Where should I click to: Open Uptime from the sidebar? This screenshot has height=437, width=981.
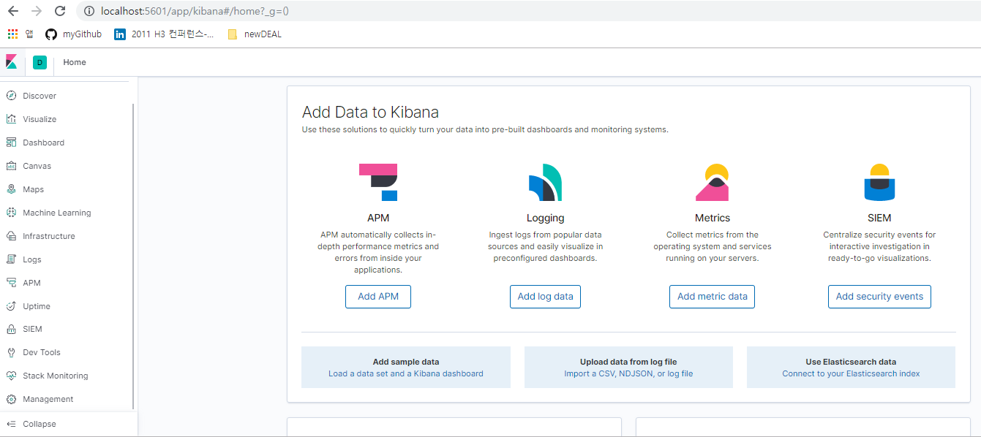[x=36, y=306]
